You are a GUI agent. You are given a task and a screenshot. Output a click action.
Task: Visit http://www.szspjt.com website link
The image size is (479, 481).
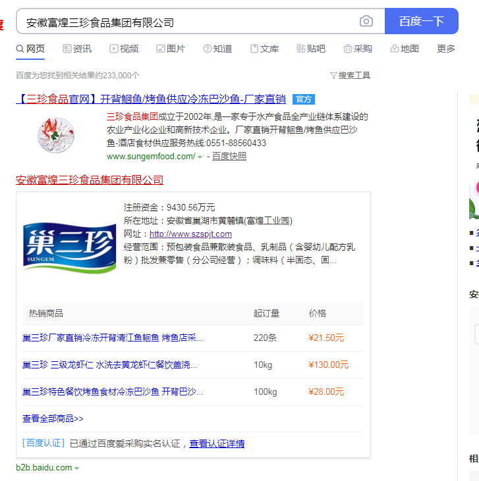tap(190, 234)
